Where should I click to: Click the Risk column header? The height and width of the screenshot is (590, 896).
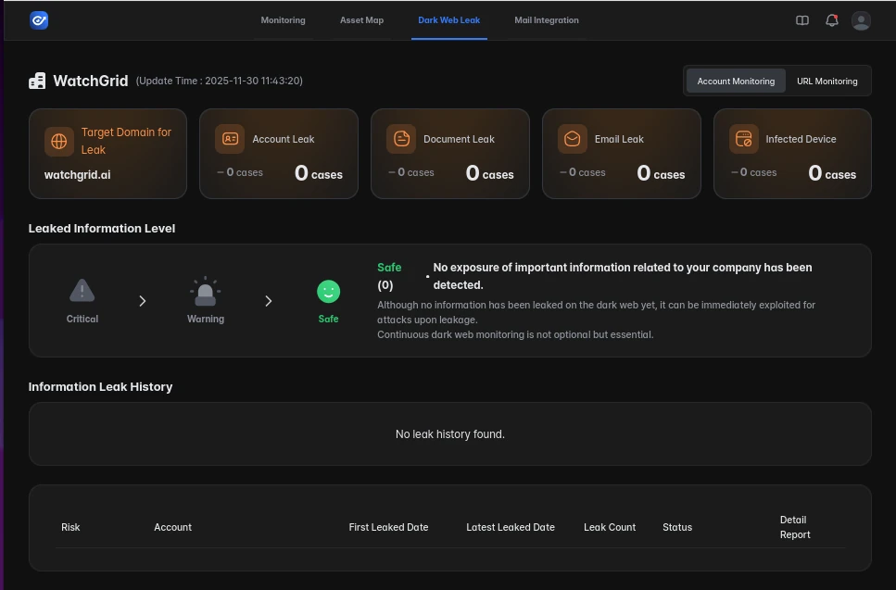[70, 527]
